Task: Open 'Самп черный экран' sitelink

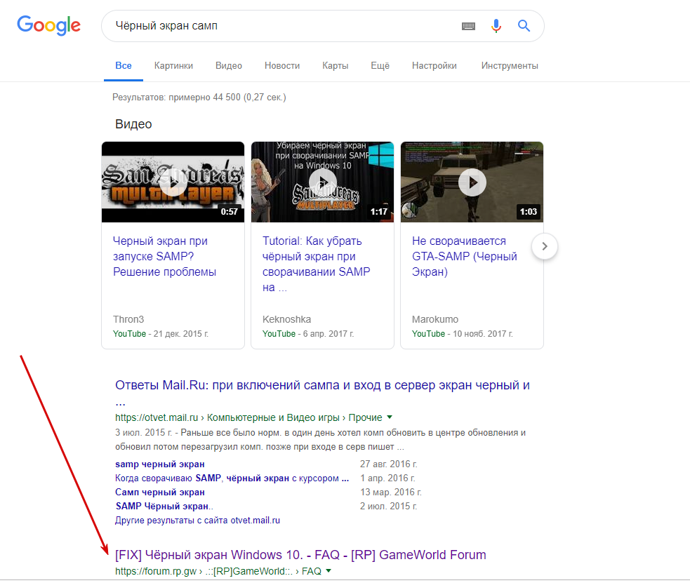Action: point(160,492)
